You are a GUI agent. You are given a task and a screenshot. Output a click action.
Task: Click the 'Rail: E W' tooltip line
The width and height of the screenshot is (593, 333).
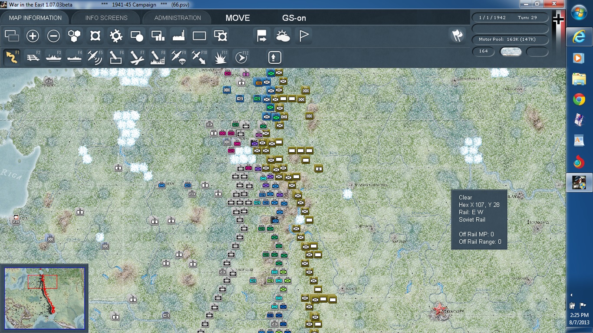tap(471, 212)
